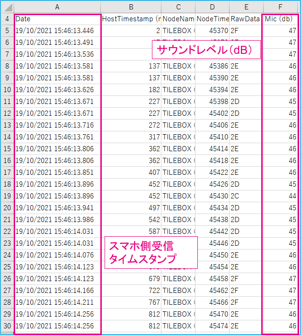Select column D header
The height and width of the screenshot is (335, 301).
tap(212, 7)
